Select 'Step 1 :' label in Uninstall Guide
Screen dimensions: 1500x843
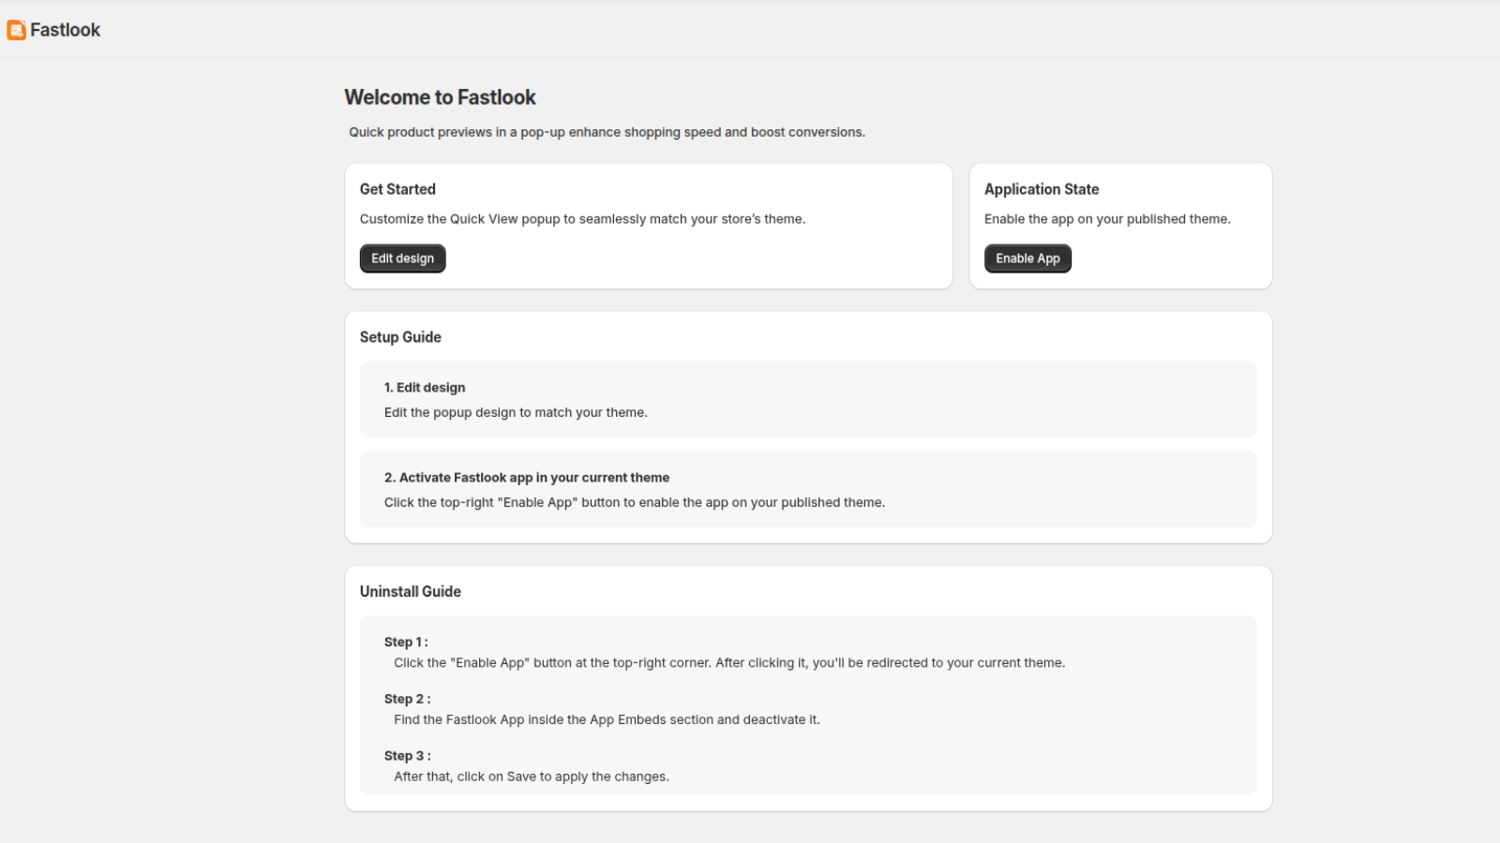tap(406, 642)
